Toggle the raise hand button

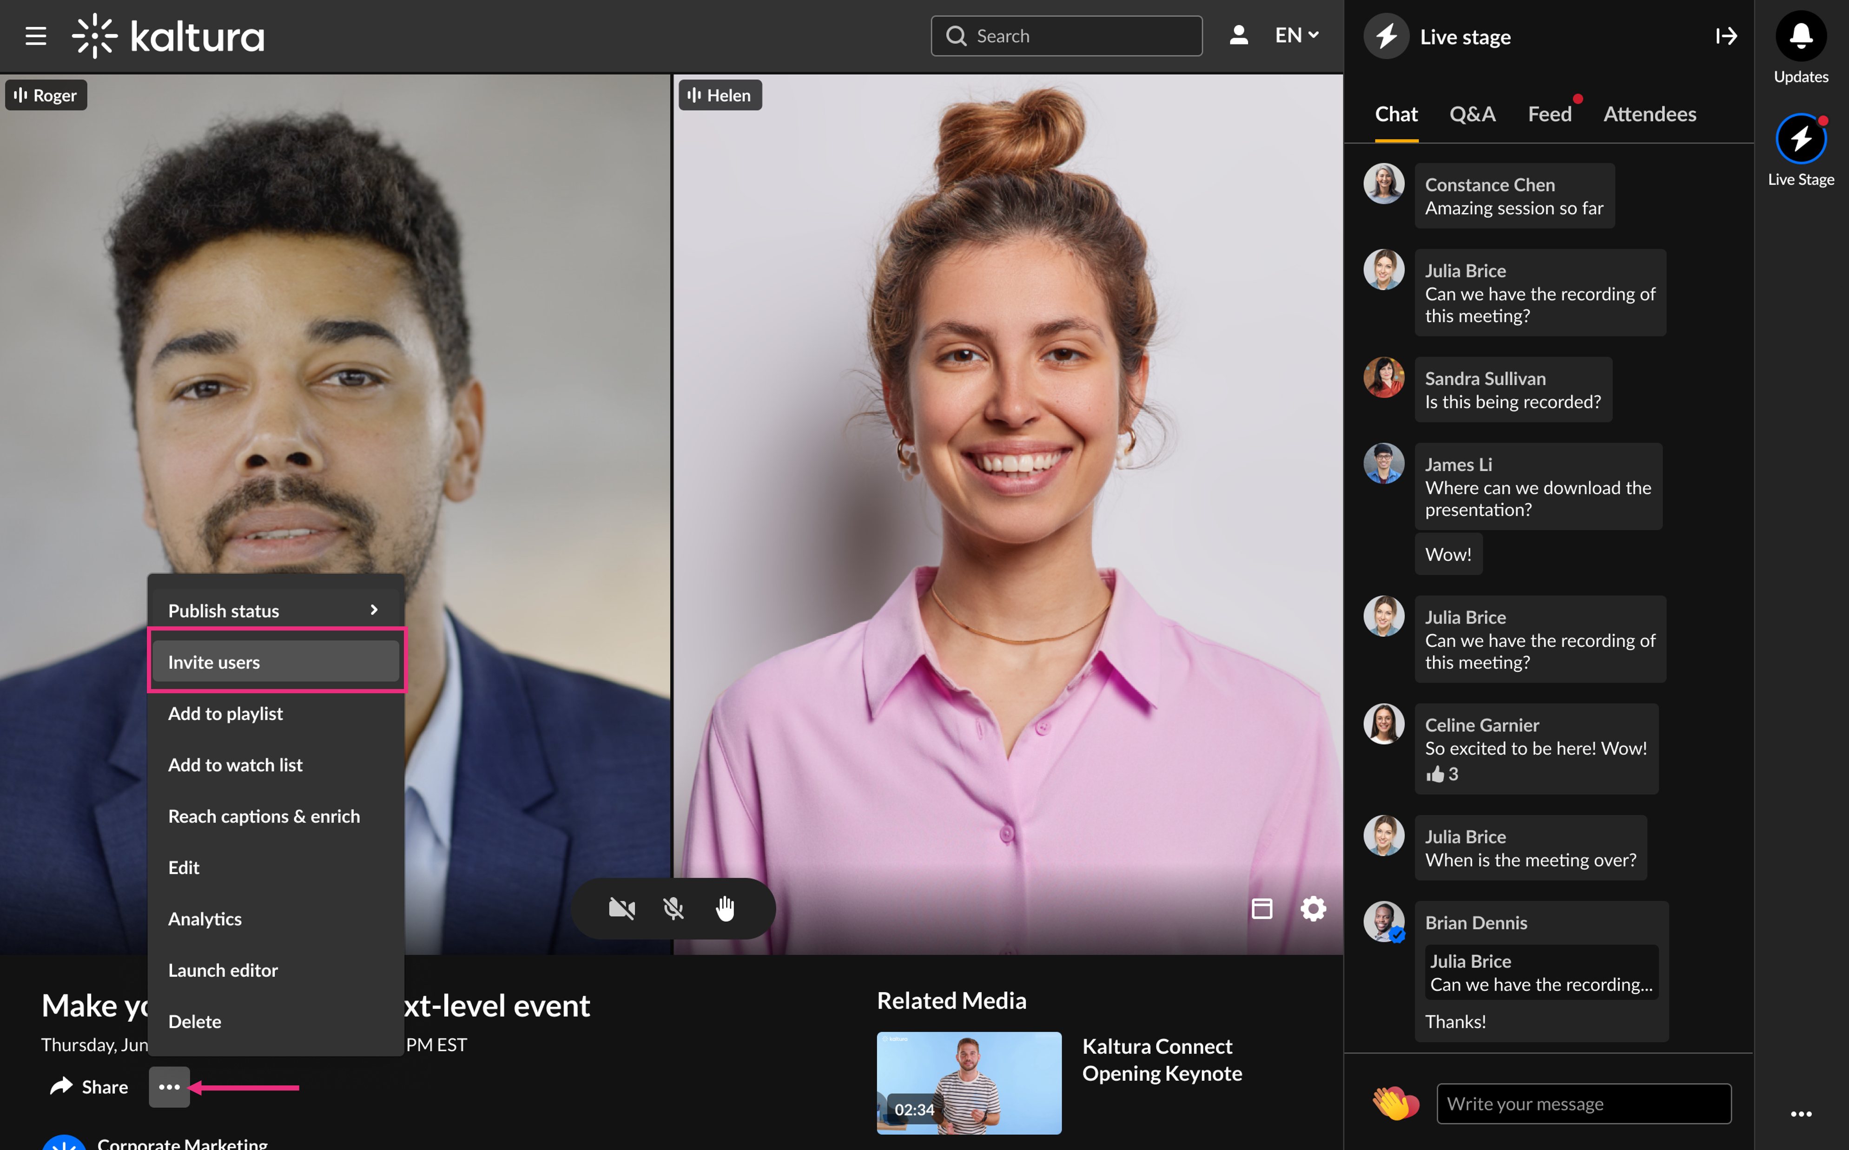pos(725,908)
